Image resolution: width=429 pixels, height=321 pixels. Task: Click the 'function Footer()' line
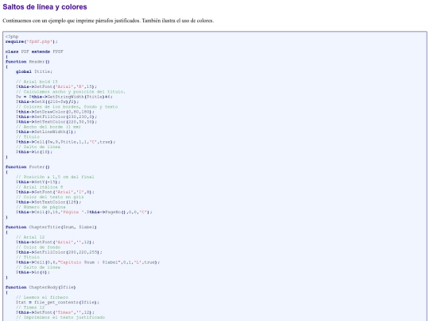pos(27,166)
